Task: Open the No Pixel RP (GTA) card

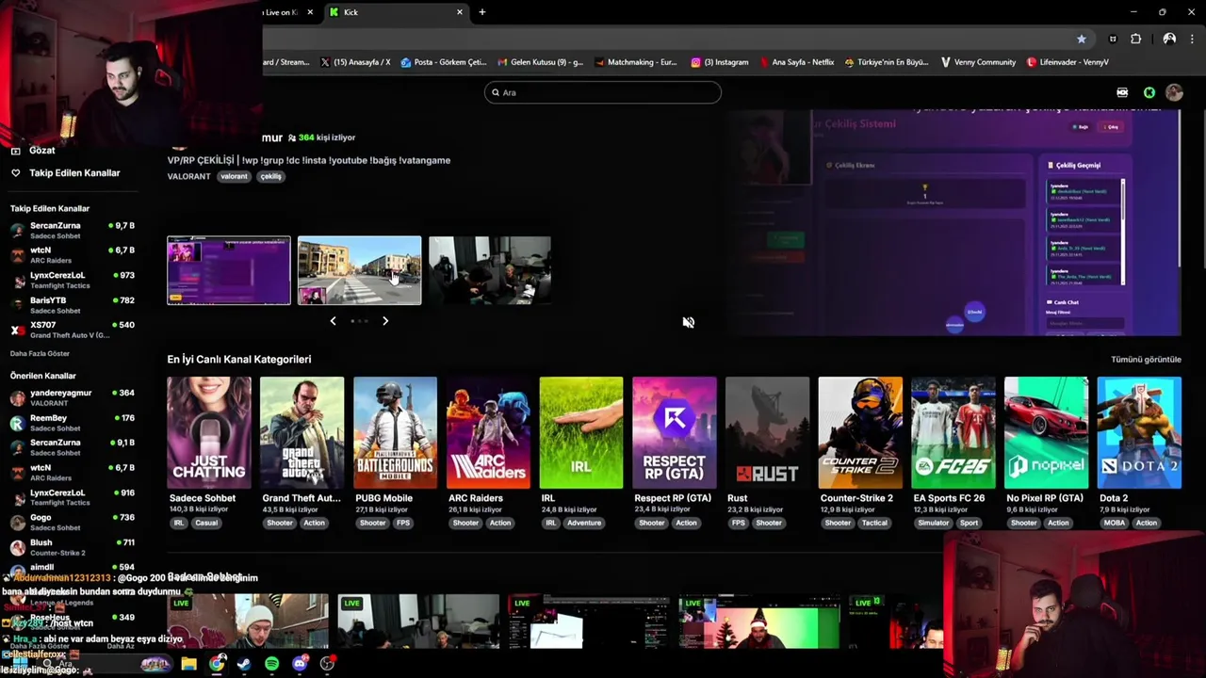Action: 1046,432
